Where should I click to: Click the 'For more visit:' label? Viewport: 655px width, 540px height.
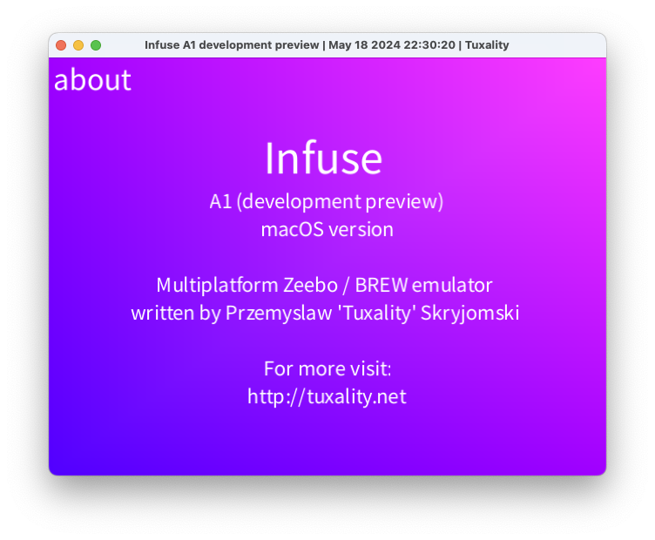point(327,368)
